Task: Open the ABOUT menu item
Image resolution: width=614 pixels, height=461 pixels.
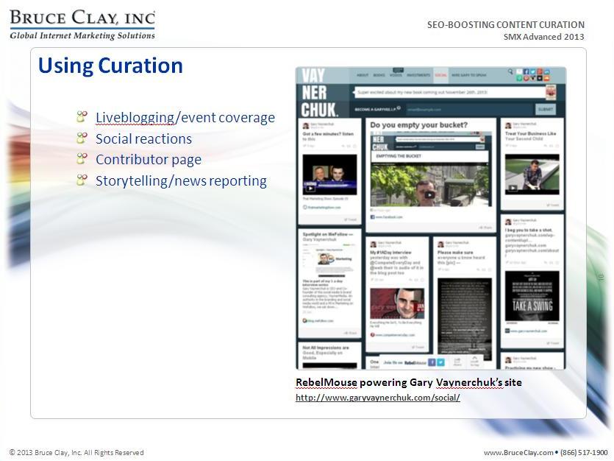Action: pos(363,75)
